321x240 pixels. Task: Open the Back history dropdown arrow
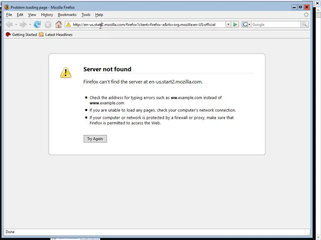pos(16,24)
